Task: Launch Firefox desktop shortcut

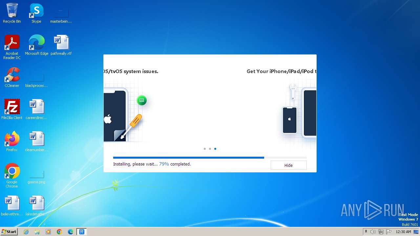Action: click(x=12, y=142)
